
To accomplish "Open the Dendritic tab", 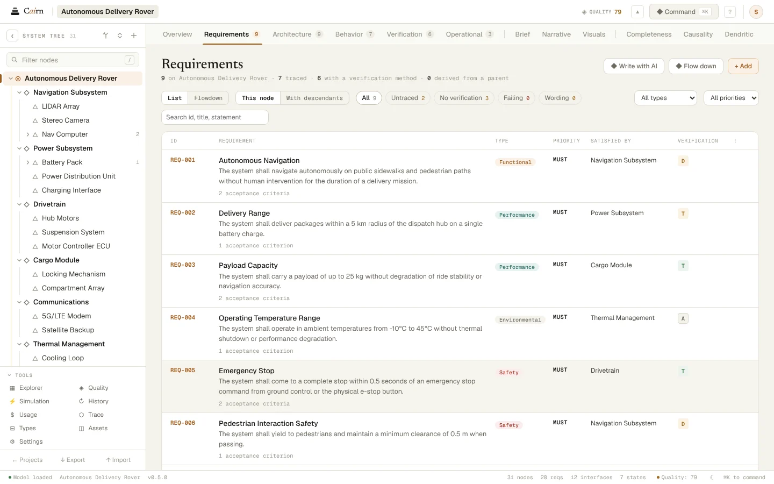I will pos(739,34).
